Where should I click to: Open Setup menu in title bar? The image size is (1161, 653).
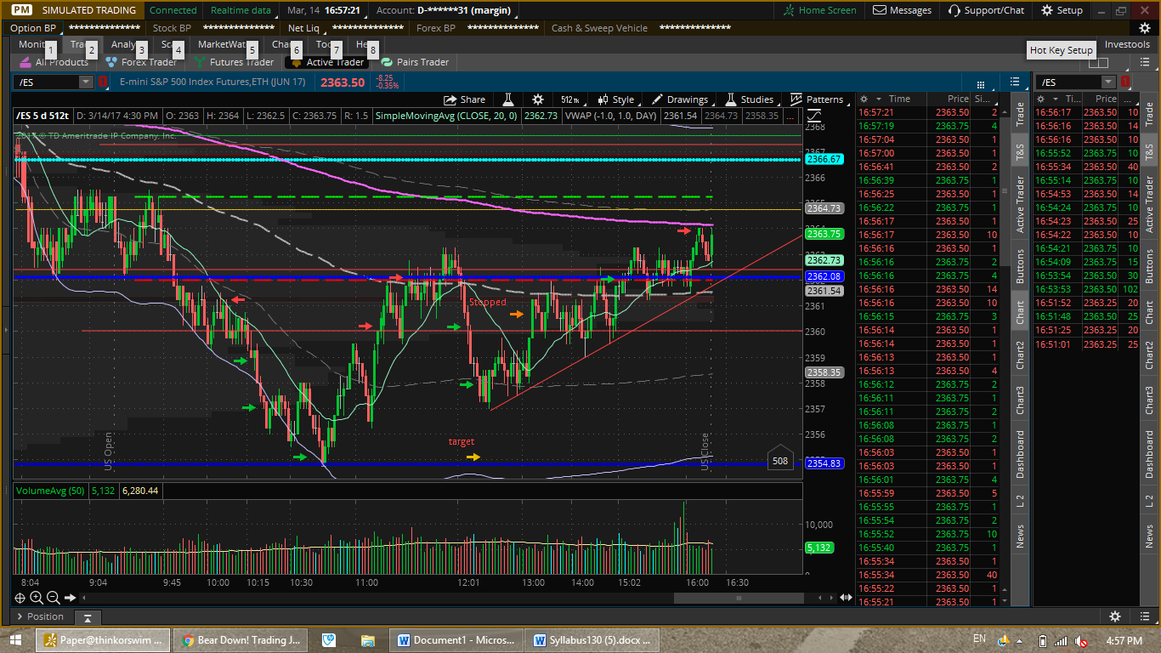click(1062, 10)
